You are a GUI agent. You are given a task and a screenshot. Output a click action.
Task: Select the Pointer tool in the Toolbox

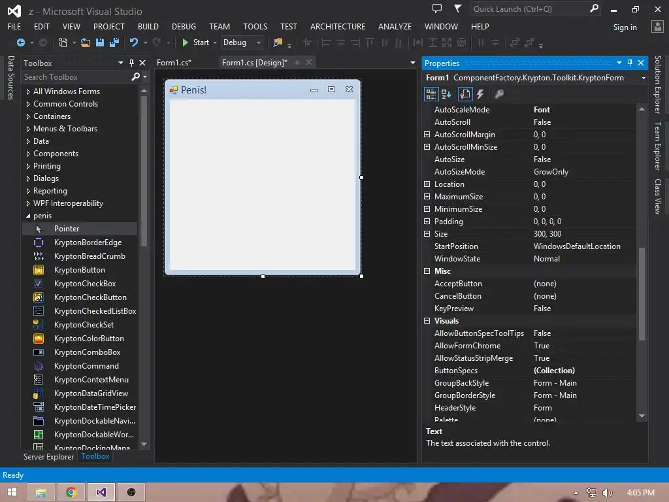pos(80,229)
